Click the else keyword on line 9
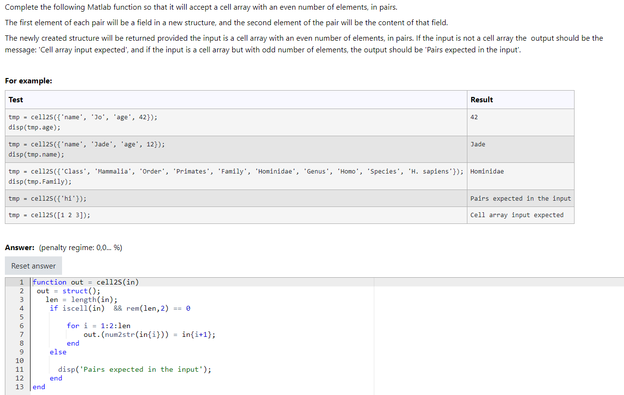This screenshot has width=624, height=395. [x=57, y=351]
